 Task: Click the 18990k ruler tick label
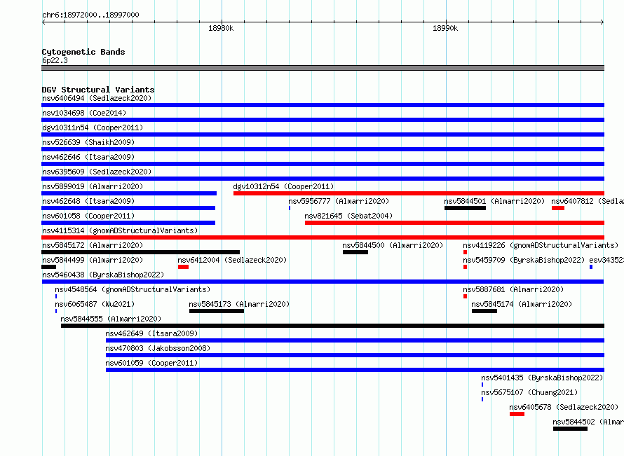tap(445, 28)
